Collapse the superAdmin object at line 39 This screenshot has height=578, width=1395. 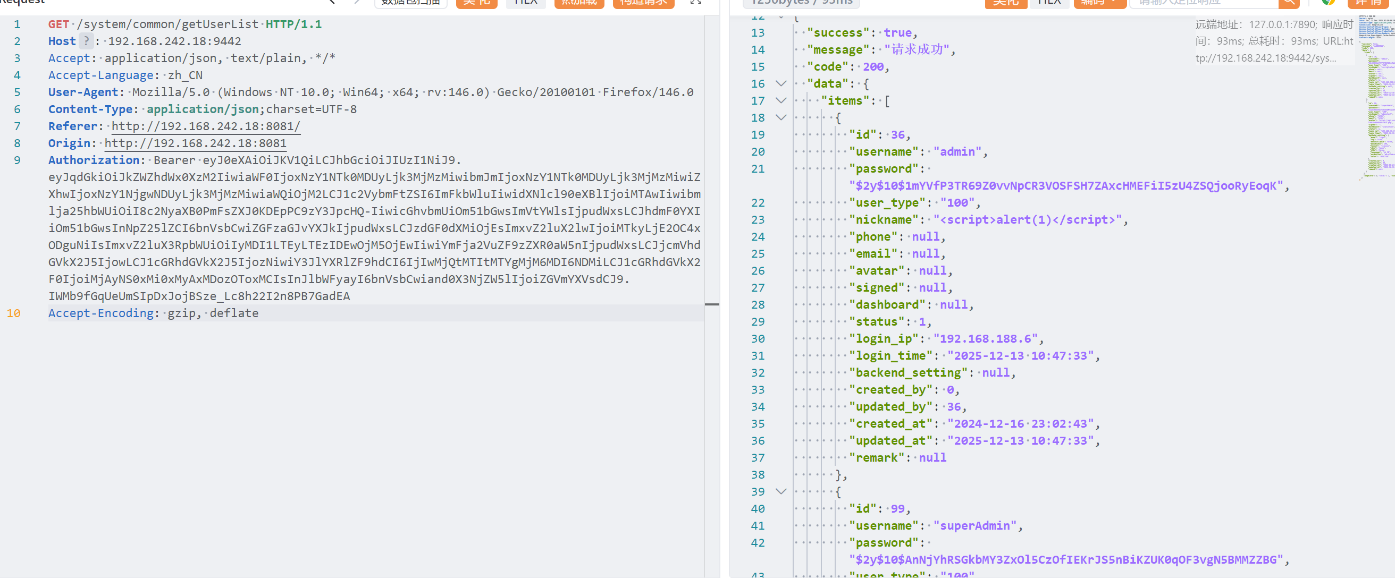point(780,491)
